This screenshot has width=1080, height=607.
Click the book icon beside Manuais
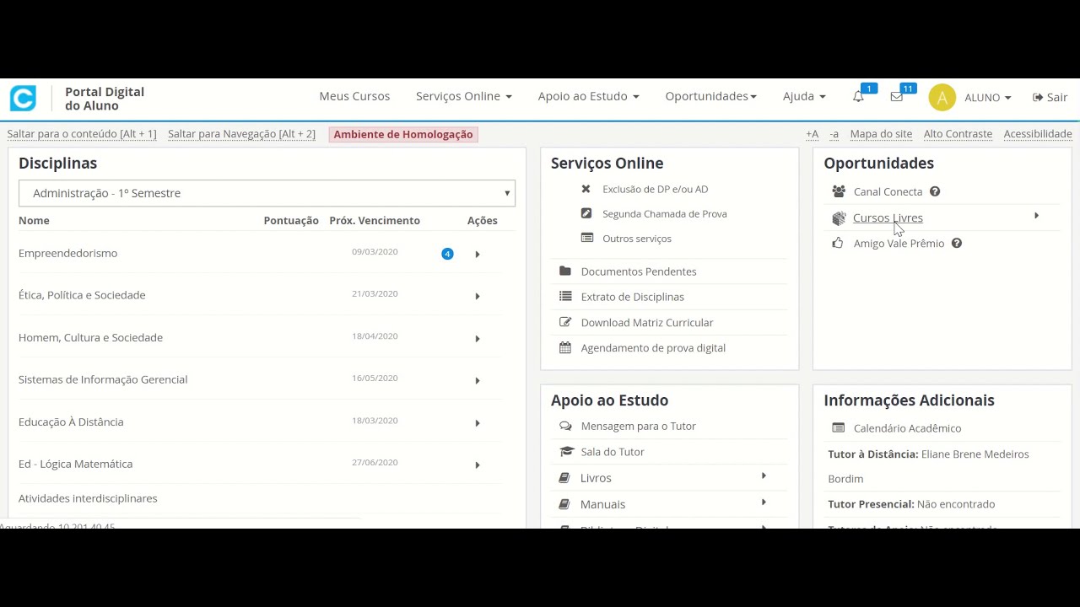pos(564,504)
